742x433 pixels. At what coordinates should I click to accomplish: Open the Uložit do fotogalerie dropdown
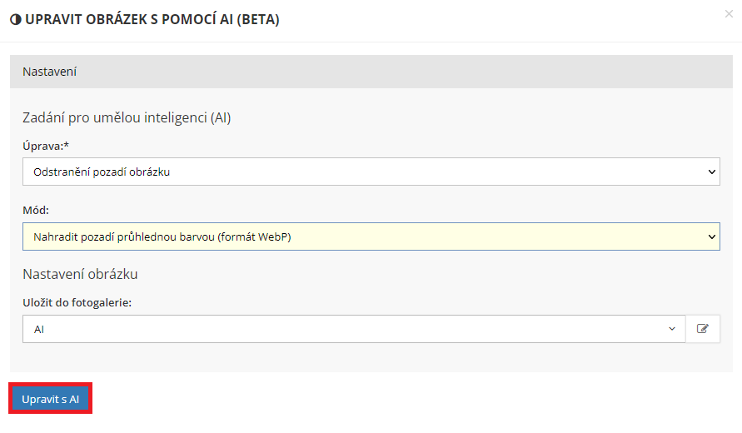(354, 329)
